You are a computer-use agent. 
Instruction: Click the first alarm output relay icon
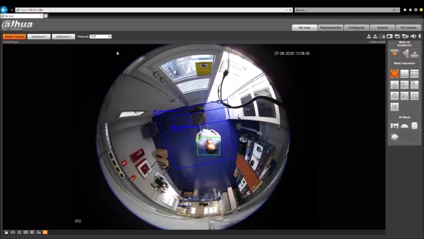point(369,37)
